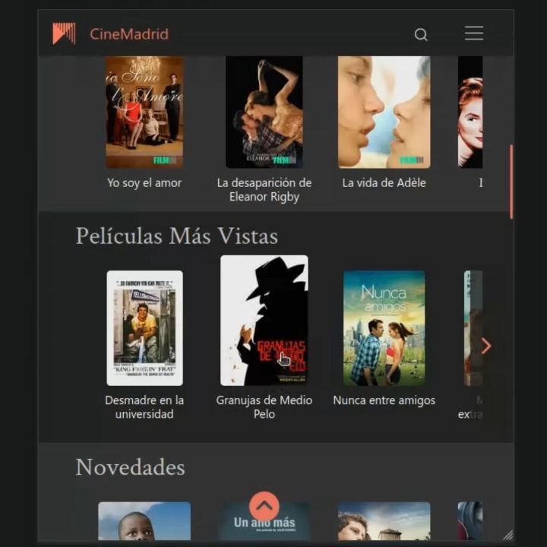Image resolution: width=547 pixels, height=547 pixels.
Task: Open the hamburger menu icon
Action: pyautogui.click(x=474, y=33)
